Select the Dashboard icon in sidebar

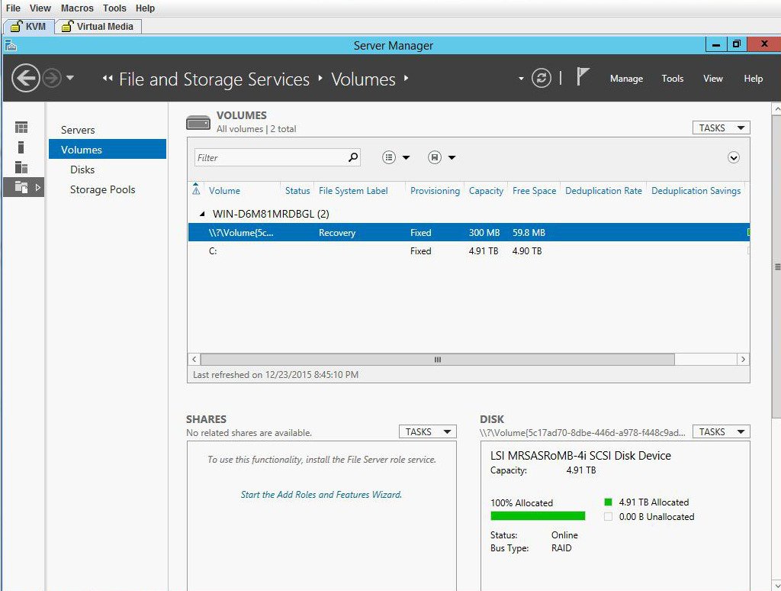click(x=21, y=128)
